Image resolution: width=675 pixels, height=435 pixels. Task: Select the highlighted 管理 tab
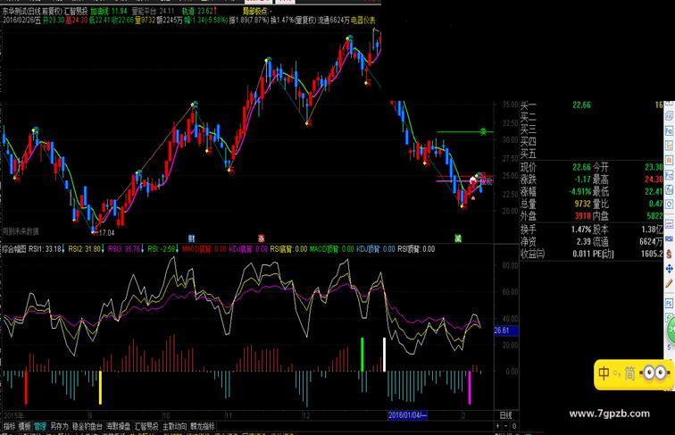coord(40,426)
